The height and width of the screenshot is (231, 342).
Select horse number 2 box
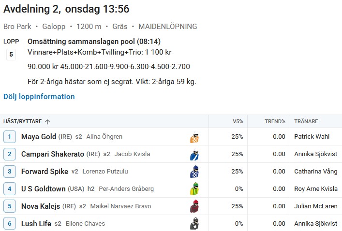10,154
